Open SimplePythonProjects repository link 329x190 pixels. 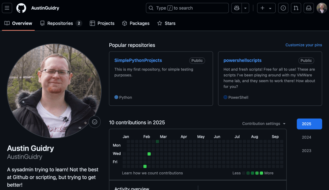(138, 60)
